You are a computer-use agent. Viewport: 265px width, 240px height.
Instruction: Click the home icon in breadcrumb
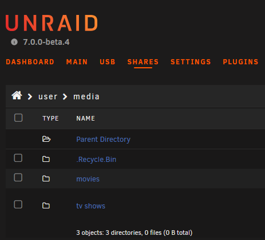tap(17, 95)
